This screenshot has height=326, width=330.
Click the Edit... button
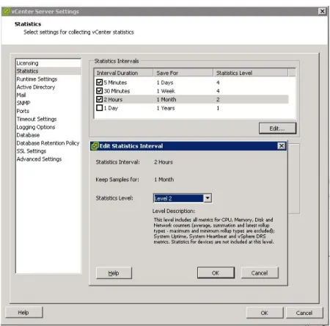tap(277, 128)
